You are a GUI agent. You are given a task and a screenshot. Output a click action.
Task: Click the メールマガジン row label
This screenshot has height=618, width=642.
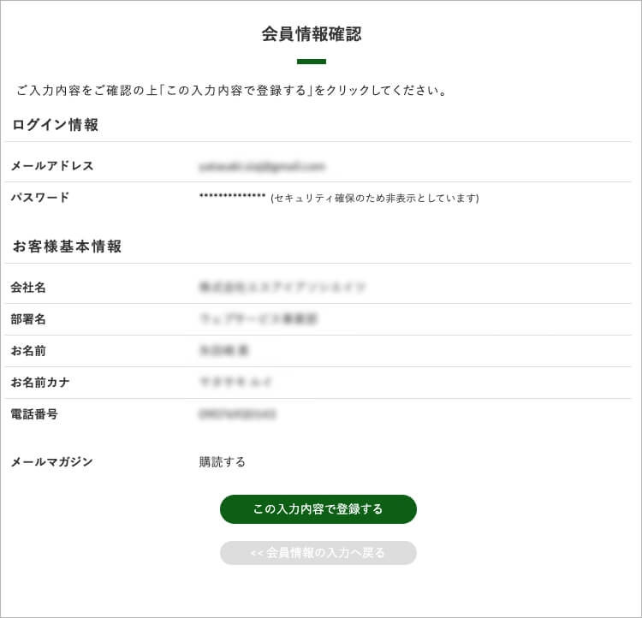(52, 462)
